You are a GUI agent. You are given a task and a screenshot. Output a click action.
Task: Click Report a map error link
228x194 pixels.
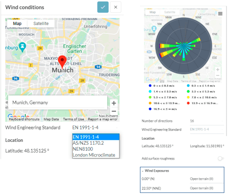(x=102, y=119)
